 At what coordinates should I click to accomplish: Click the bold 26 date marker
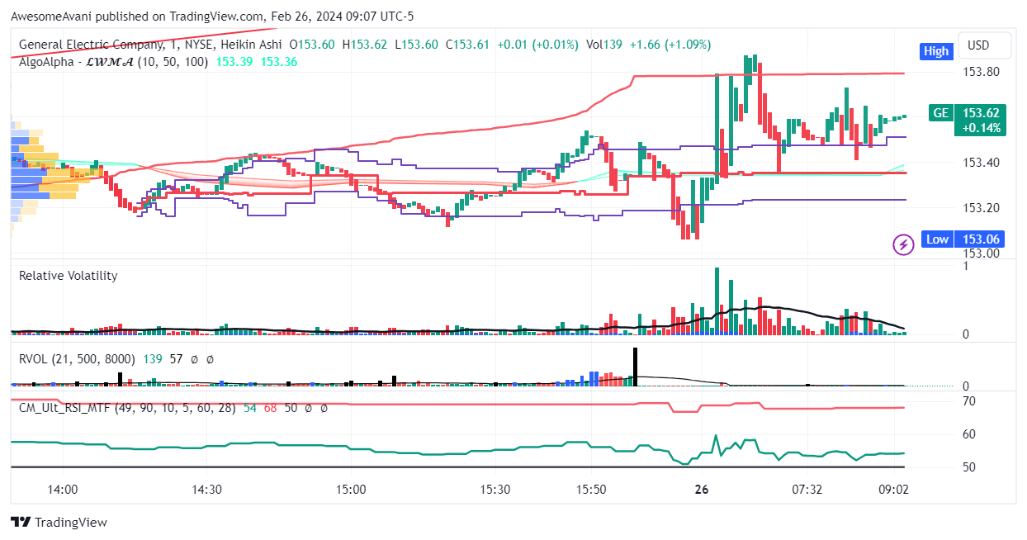[702, 490]
